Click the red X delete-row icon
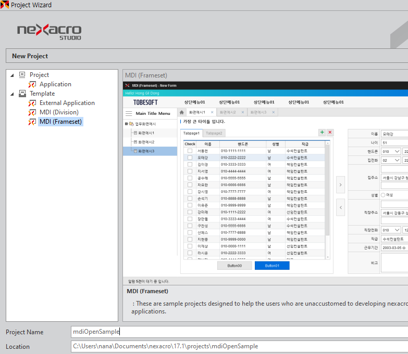 [x=330, y=133]
